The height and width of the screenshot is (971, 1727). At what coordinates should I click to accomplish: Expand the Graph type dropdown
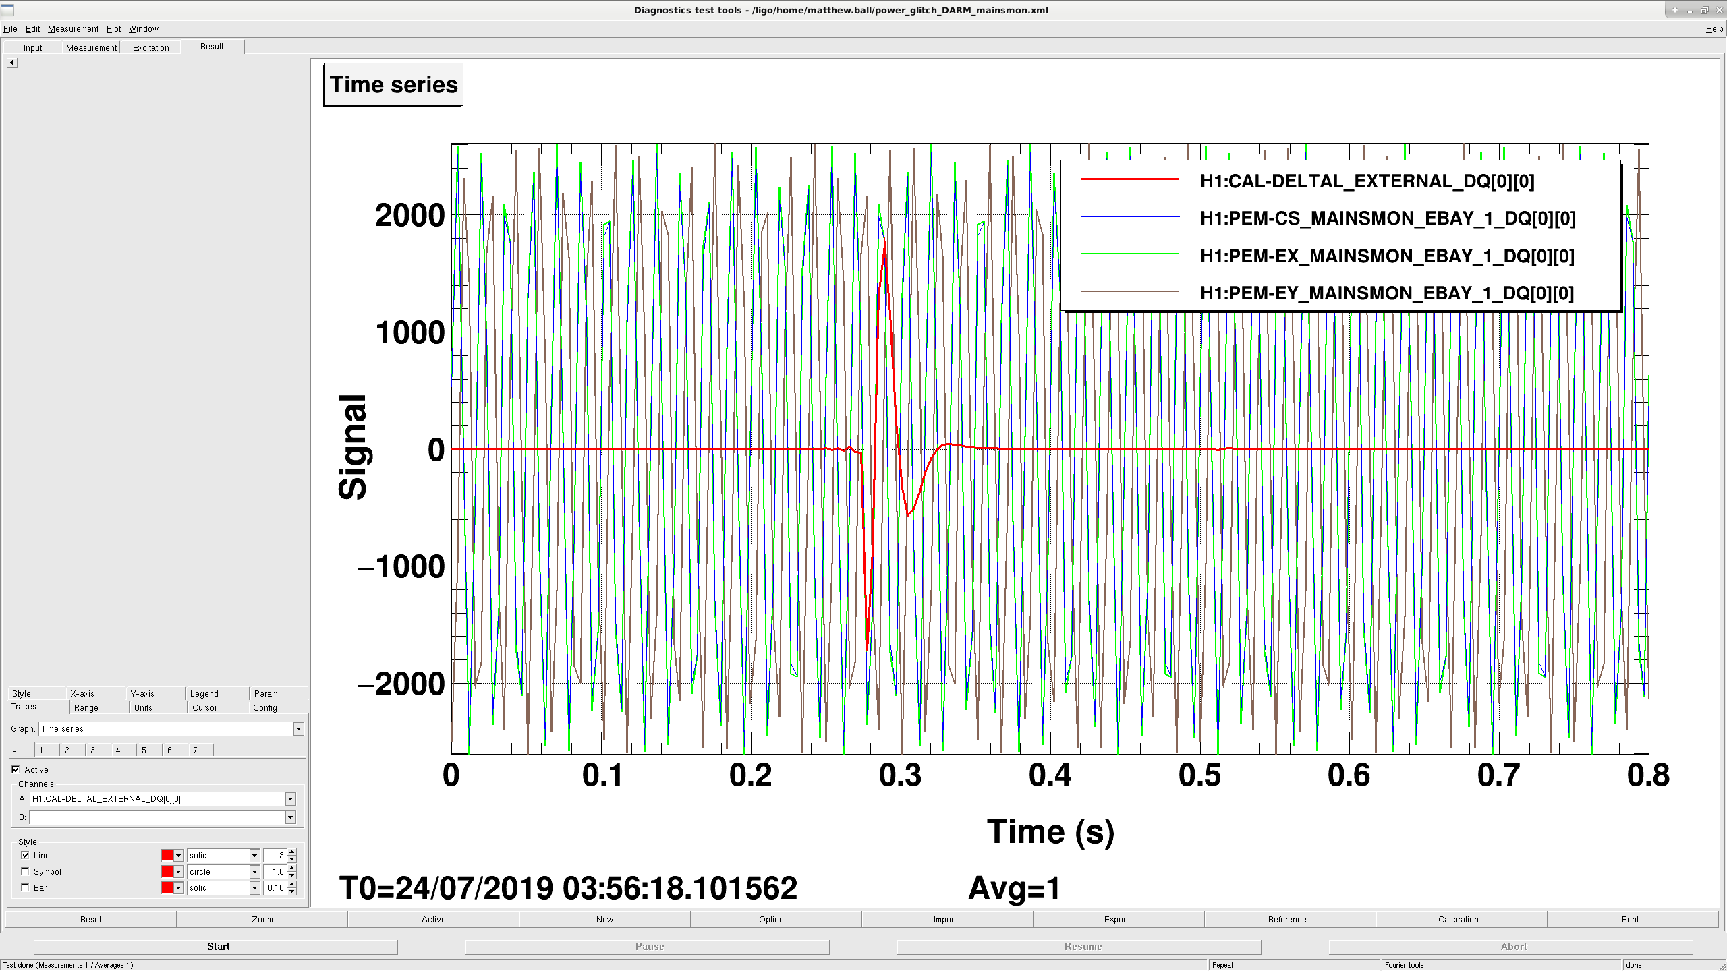pos(298,729)
